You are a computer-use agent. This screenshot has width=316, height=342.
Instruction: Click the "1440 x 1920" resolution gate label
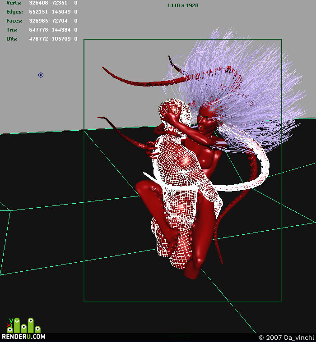point(183,5)
